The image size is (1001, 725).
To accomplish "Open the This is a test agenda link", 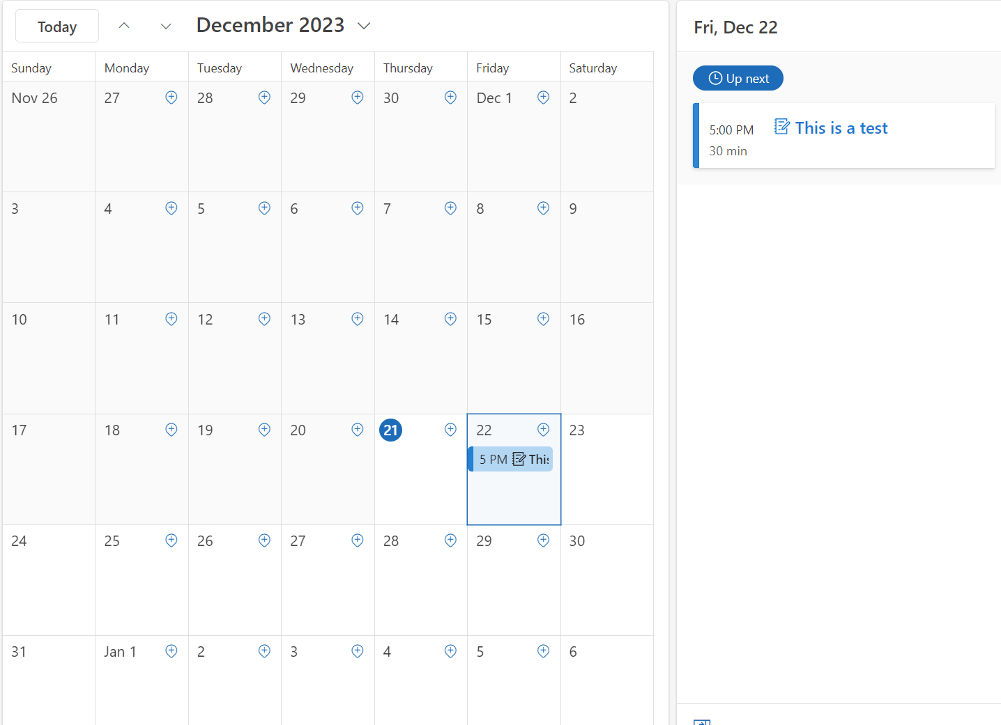I will 841,128.
